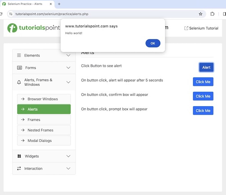Expand the Widgets section chevron
226x195 pixels.
pos(68,156)
